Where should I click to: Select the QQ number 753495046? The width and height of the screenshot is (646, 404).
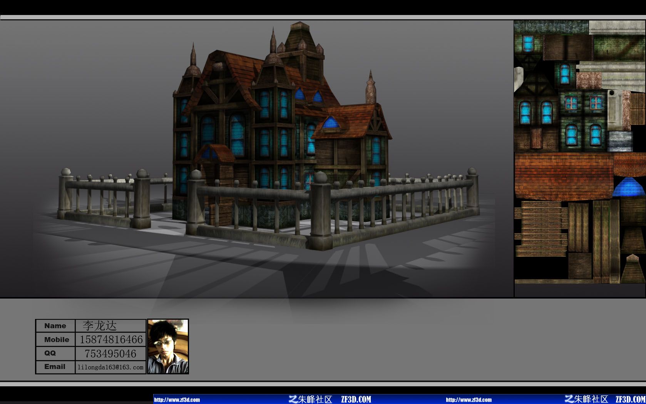(110, 354)
